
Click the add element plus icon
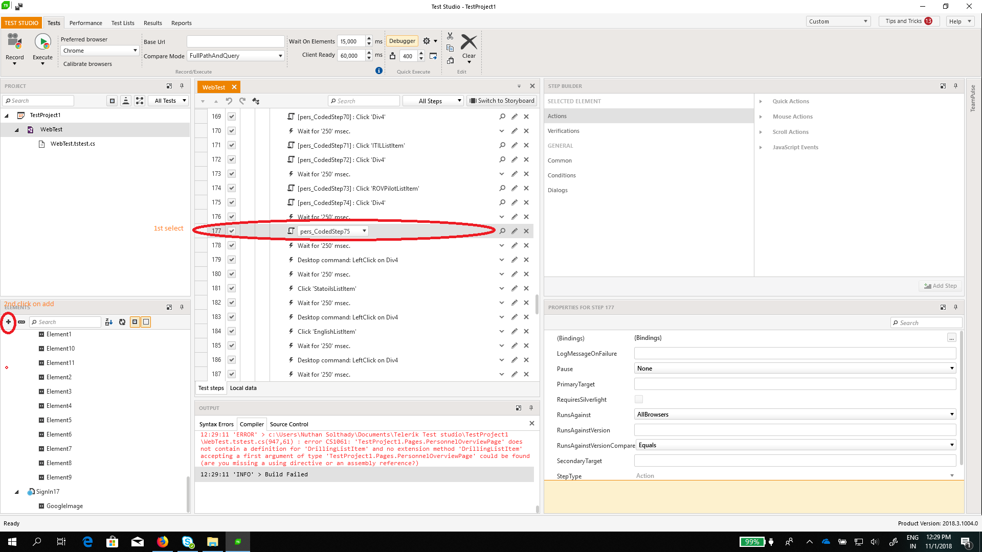[x=8, y=322]
